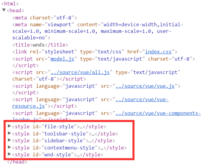
Task: Expand the wnd-style style element
Action: pyautogui.click(x=9, y=154)
